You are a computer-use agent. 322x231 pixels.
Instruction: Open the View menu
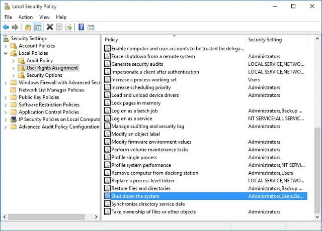[44, 17]
